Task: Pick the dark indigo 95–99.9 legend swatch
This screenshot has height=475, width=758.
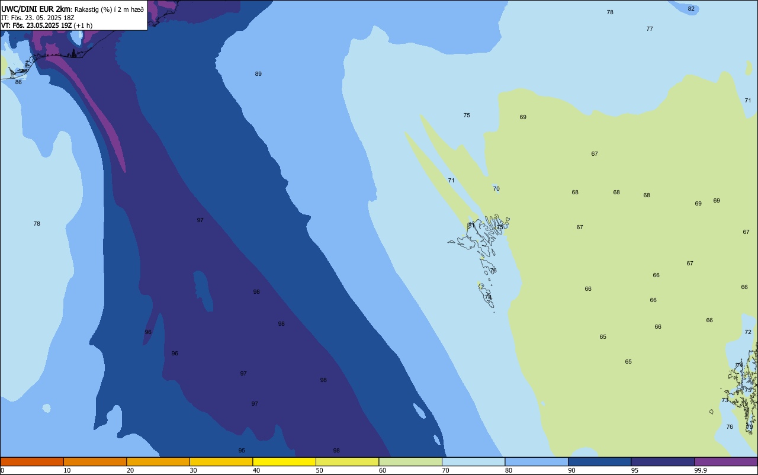Action: [x=663, y=461]
